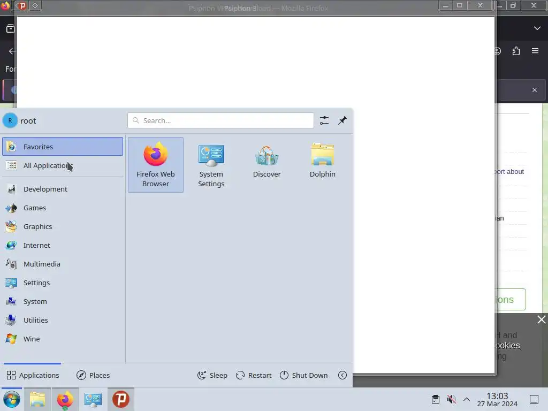Open Dolphin from the taskbar
The width and height of the screenshot is (548, 411).
[x=37, y=399]
